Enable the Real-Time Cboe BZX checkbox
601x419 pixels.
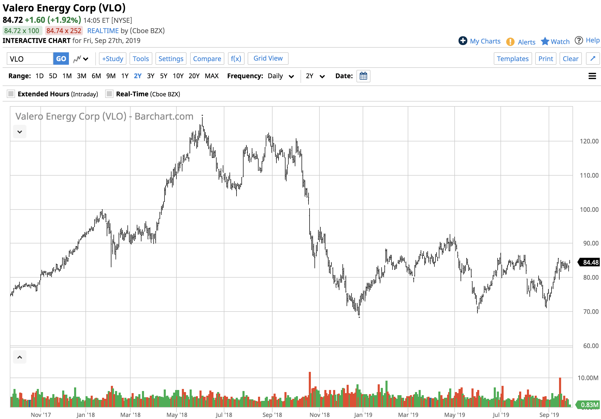click(109, 94)
